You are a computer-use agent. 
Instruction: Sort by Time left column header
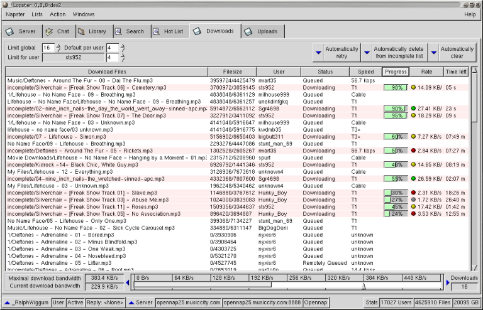456,72
